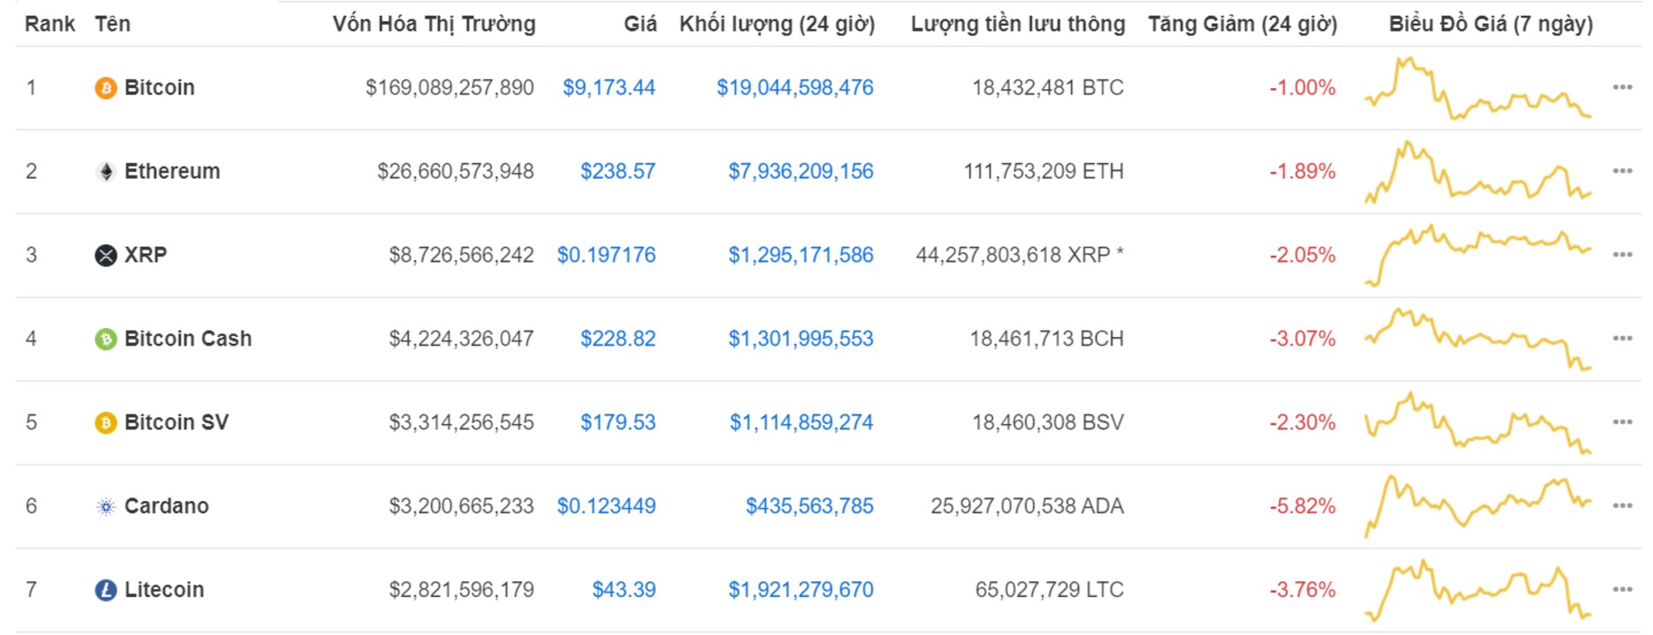Click the blue Litecoin logo icon
Viewport: 1653px width, 635px height.
pos(106,590)
